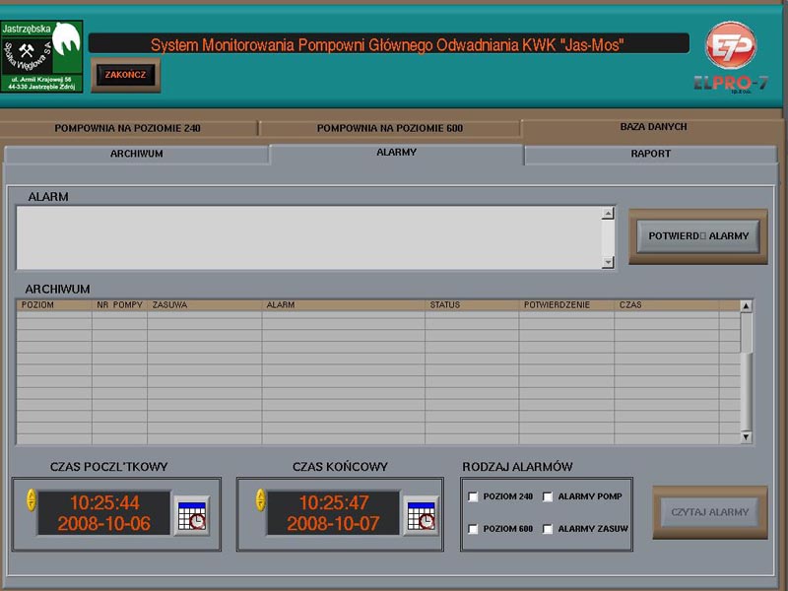Viewport: 788px width, 591px height.
Task: Click the archive table vertical scrollbar thumb
Action: pyautogui.click(x=747, y=390)
